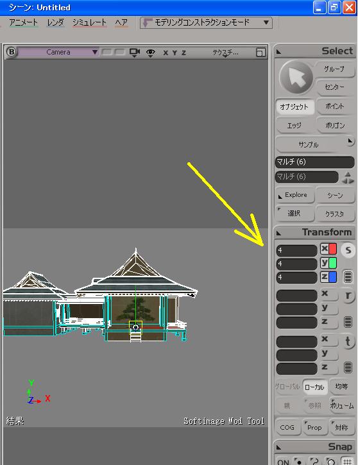
Task: Toggle rotation x axis button
Action: (328, 294)
